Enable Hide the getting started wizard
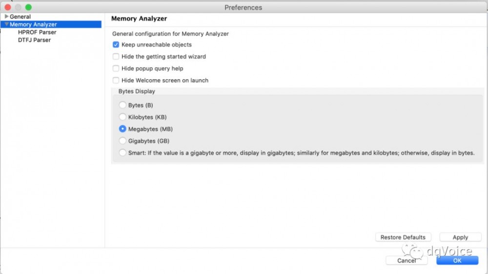488x274 pixels. tap(116, 57)
